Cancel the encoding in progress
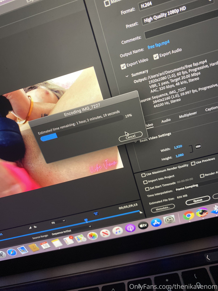This screenshot has height=291, width=218. [131, 137]
